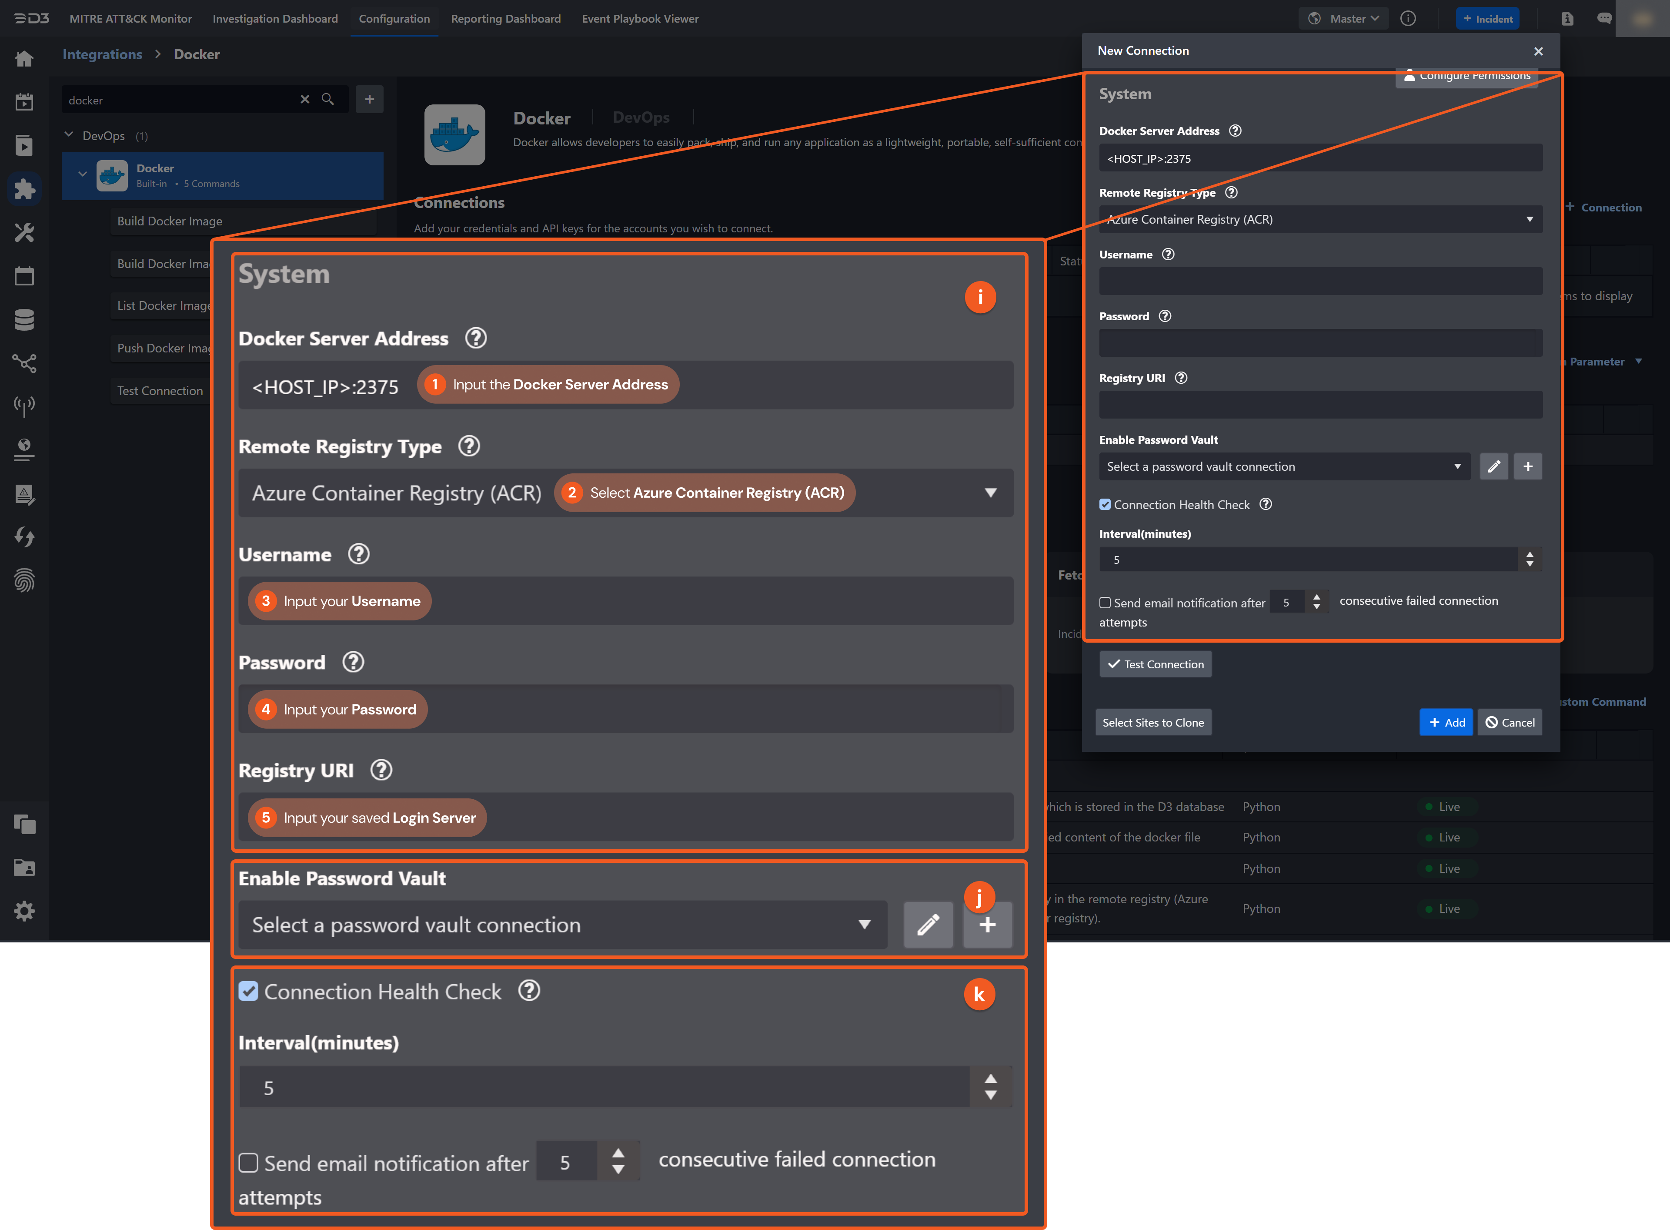Select the database icon in the sidebar
This screenshot has width=1670, height=1230.
pyautogui.click(x=24, y=318)
